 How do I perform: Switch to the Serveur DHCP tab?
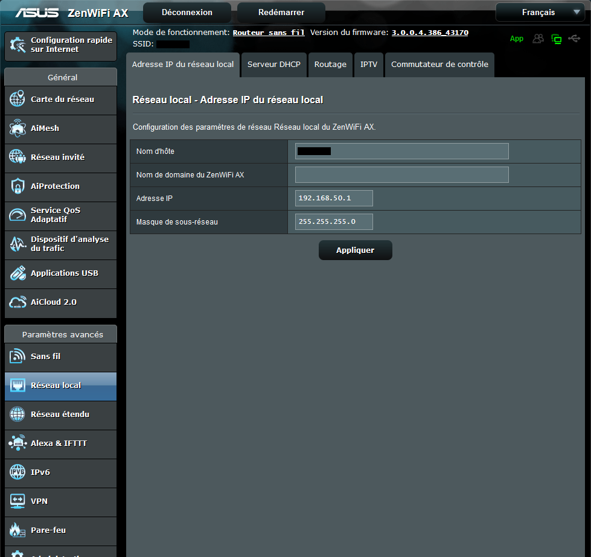coord(274,65)
